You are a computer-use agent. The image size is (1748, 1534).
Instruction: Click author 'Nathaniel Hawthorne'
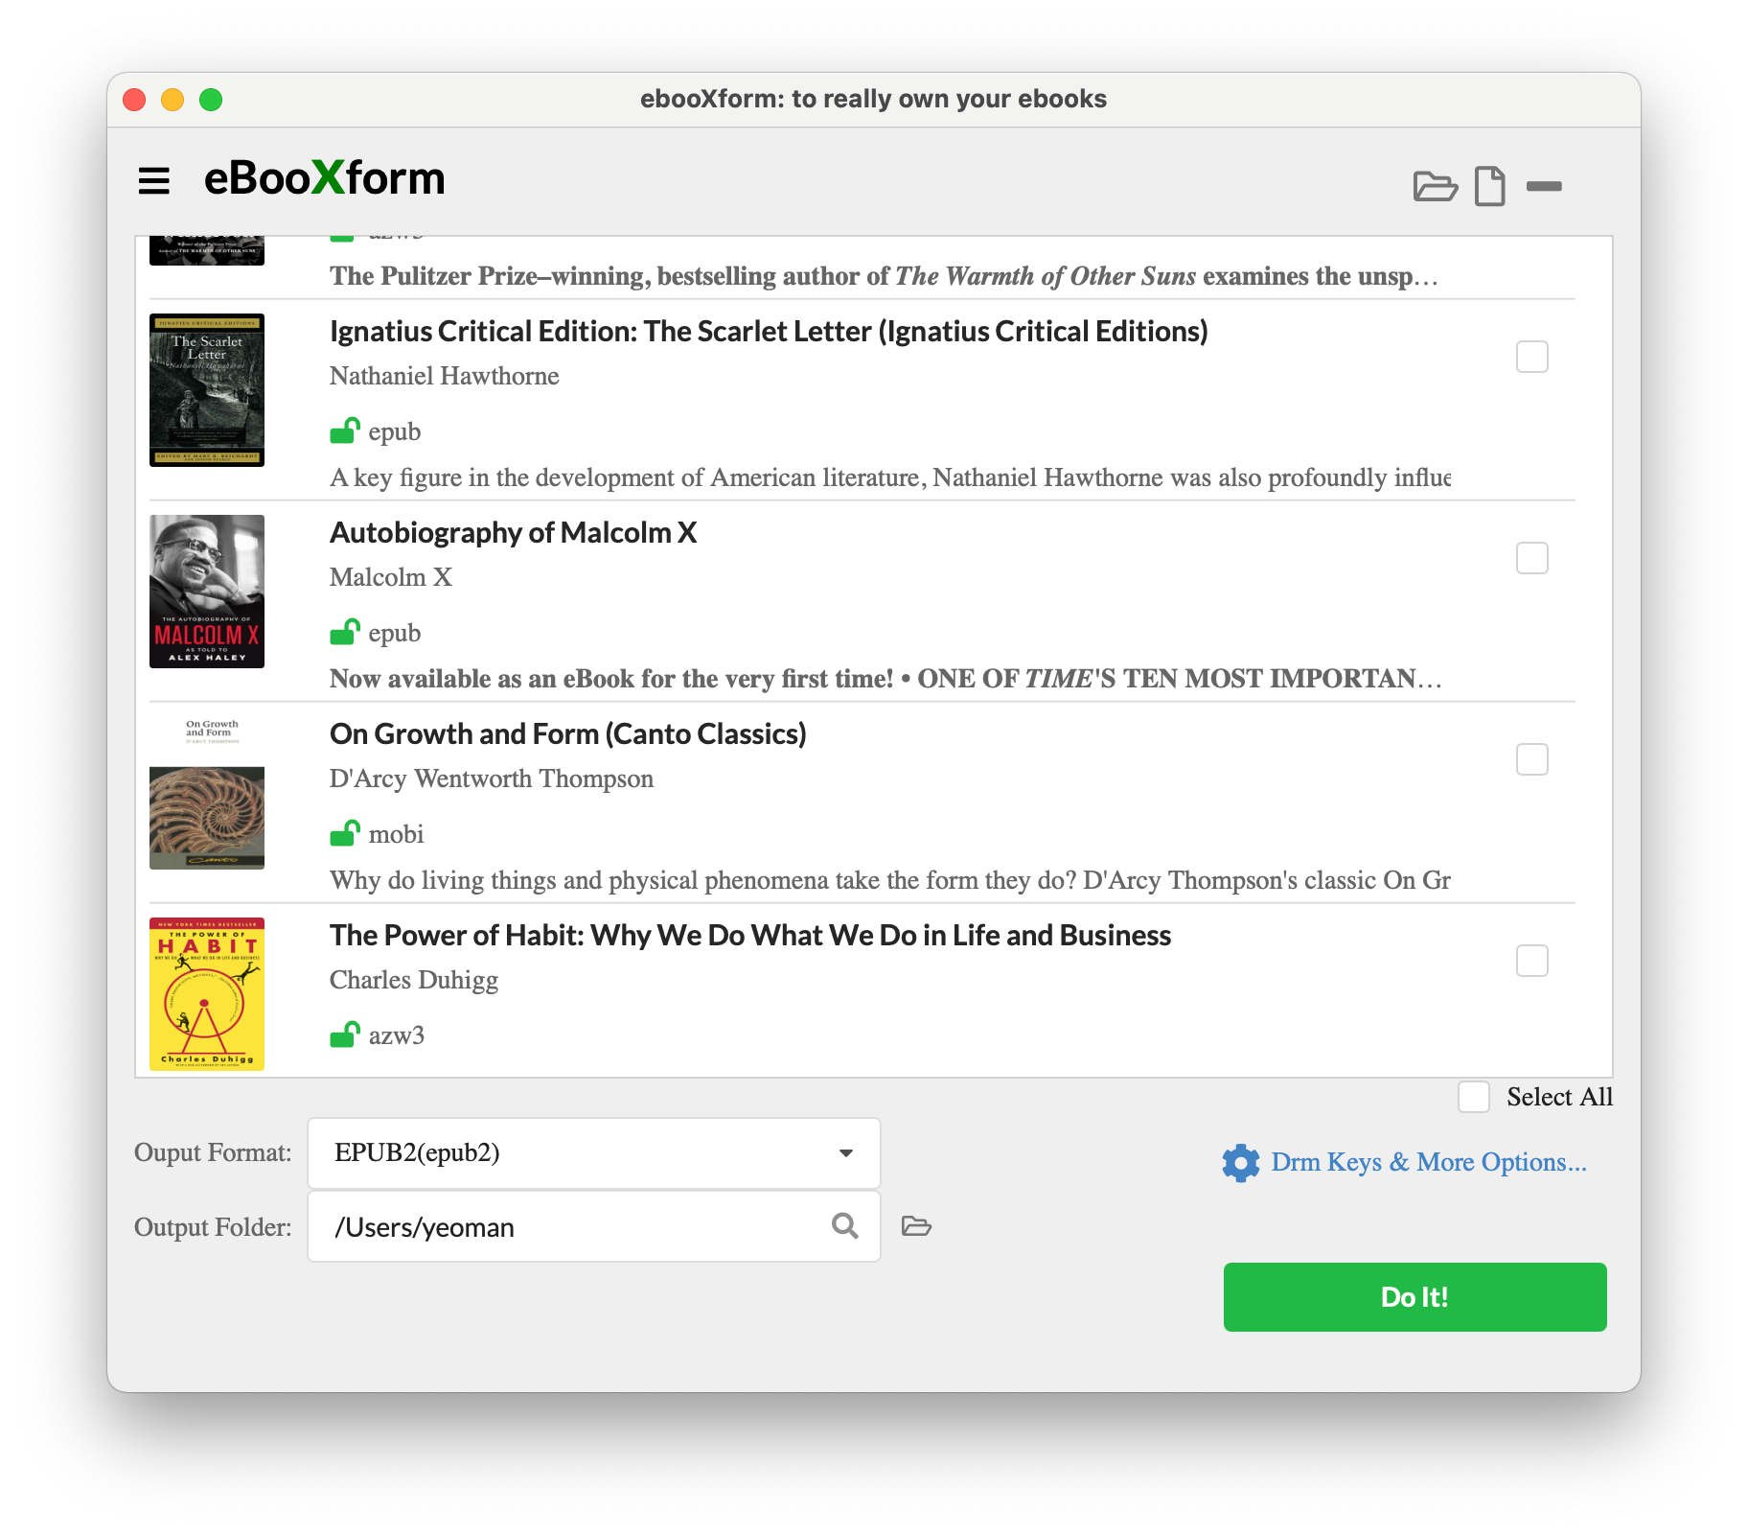(x=445, y=376)
